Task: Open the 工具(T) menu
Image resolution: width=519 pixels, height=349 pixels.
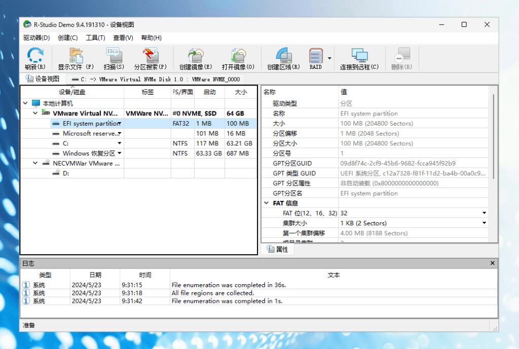Action: 95,38
